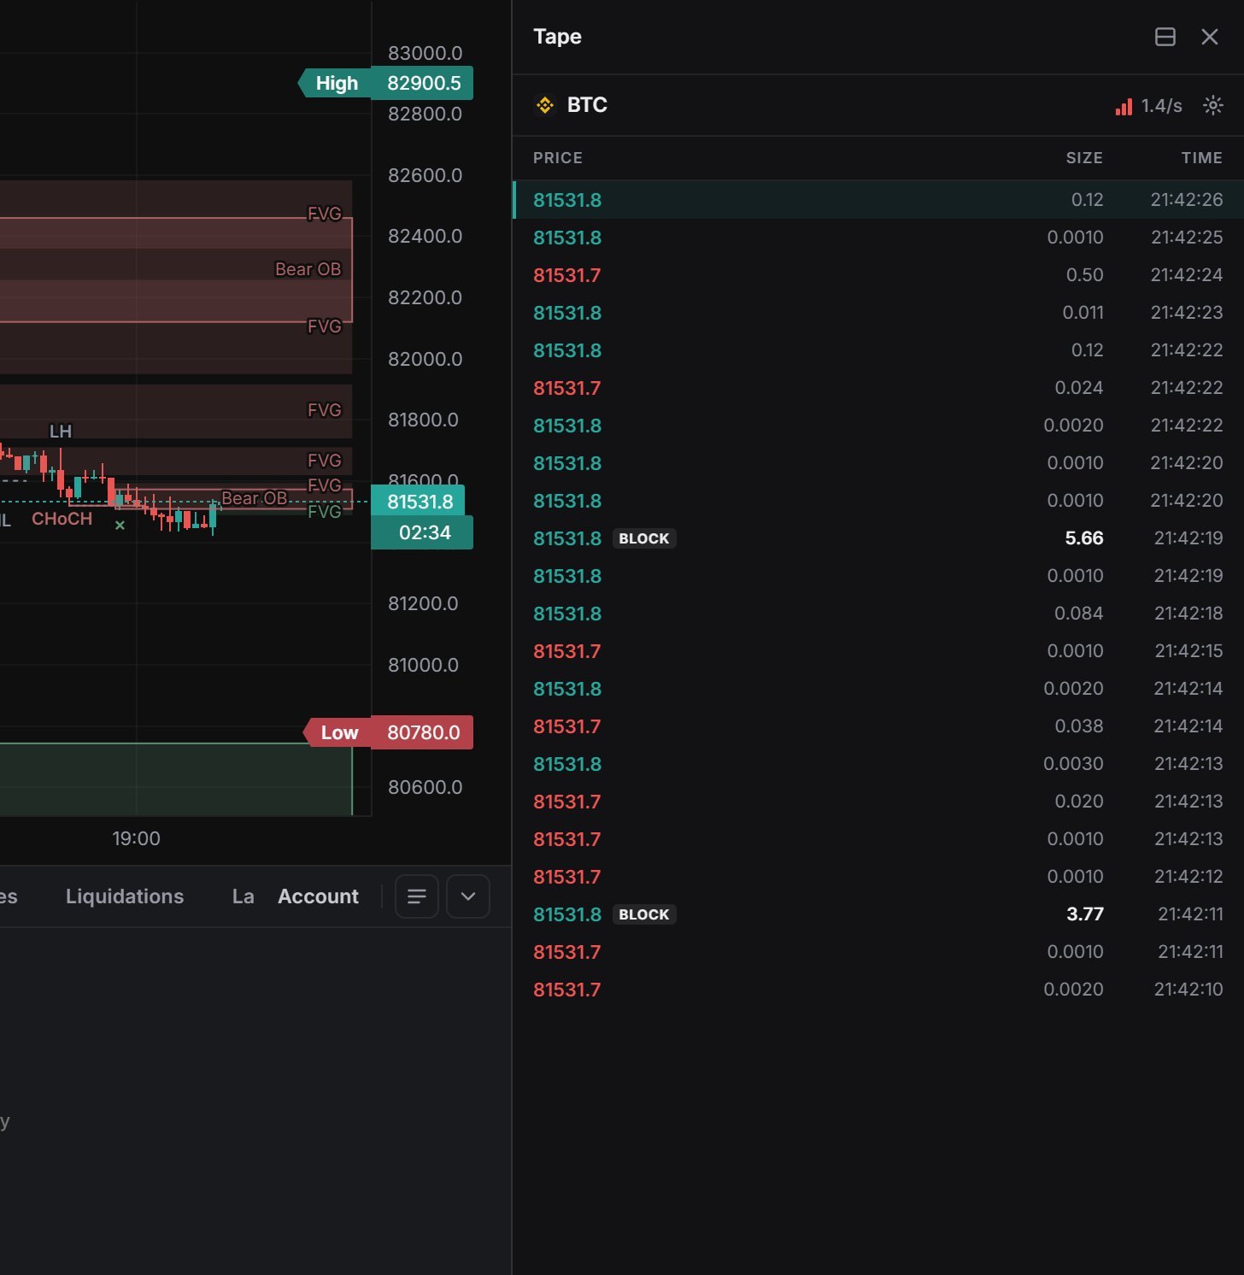Viewport: 1244px width, 1275px height.
Task: Open the truncated 'La' tab
Action: pyautogui.click(x=243, y=896)
